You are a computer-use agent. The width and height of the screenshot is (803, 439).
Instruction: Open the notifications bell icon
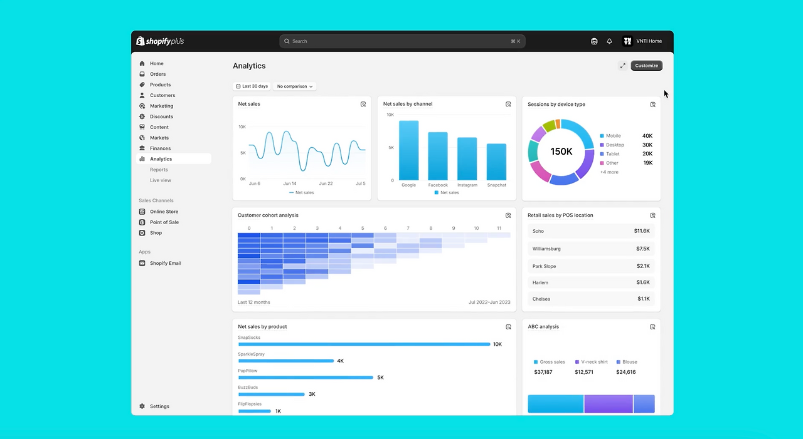(x=609, y=41)
